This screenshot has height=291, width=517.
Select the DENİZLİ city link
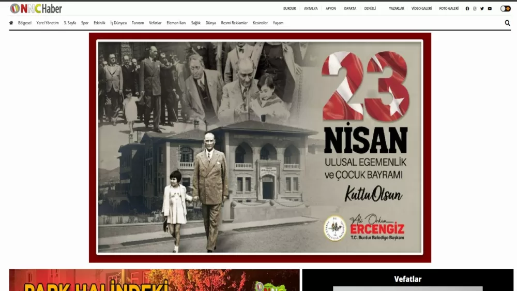pyautogui.click(x=370, y=9)
